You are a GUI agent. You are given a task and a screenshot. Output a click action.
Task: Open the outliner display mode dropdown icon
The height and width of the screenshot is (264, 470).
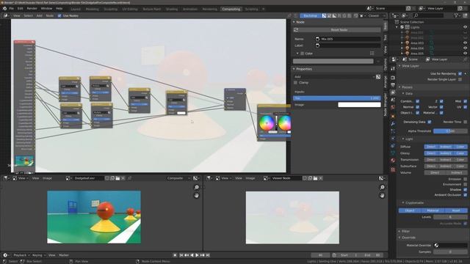pyautogui.click(x=405, y=15)
